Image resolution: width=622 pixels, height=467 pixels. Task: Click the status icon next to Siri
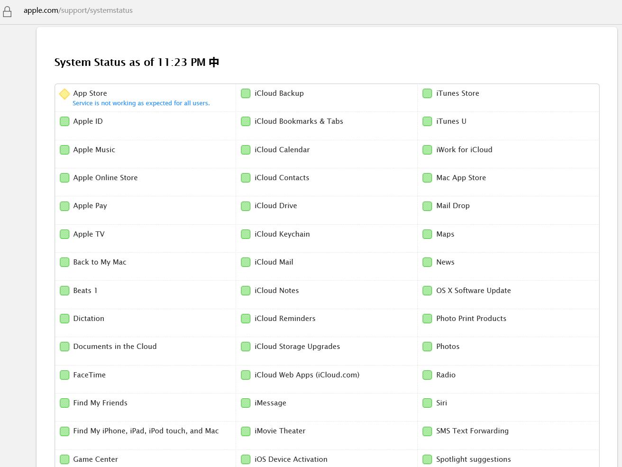(427, 403)
